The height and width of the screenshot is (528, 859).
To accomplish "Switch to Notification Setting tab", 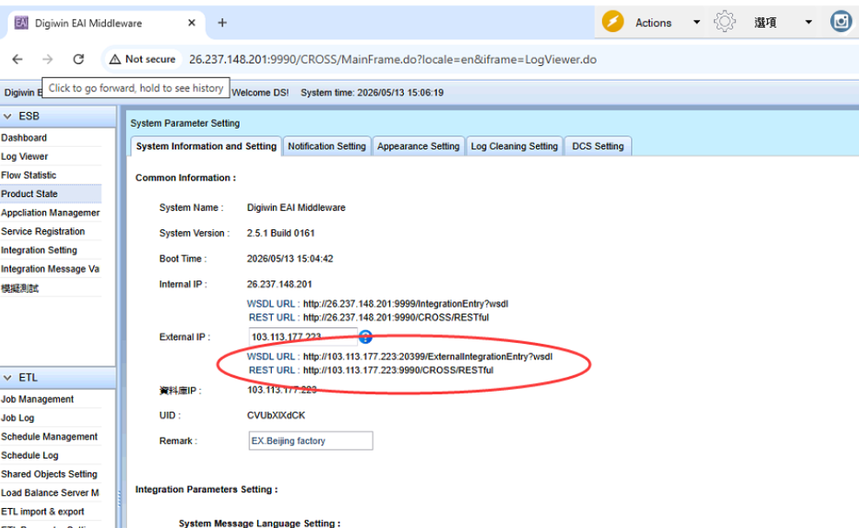I will click(x=327, y=146).
